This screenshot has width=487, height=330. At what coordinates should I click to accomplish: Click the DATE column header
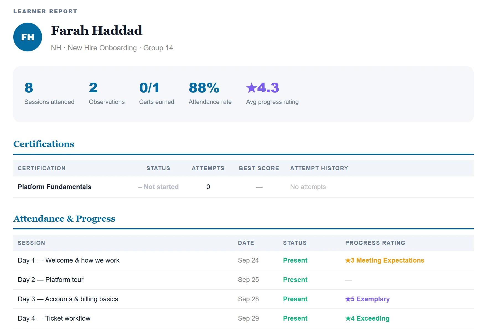pyautogui.click(x=246, y=243)
